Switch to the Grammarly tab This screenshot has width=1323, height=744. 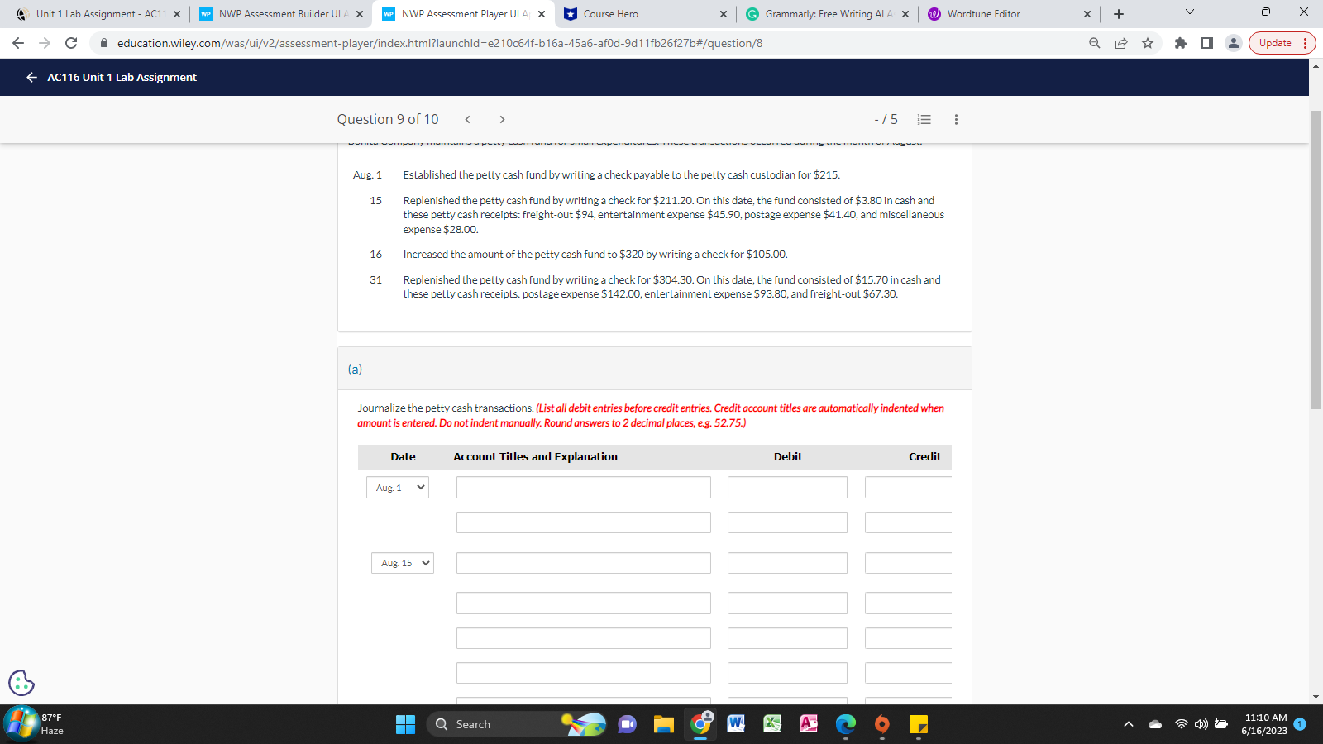[827, 13]
